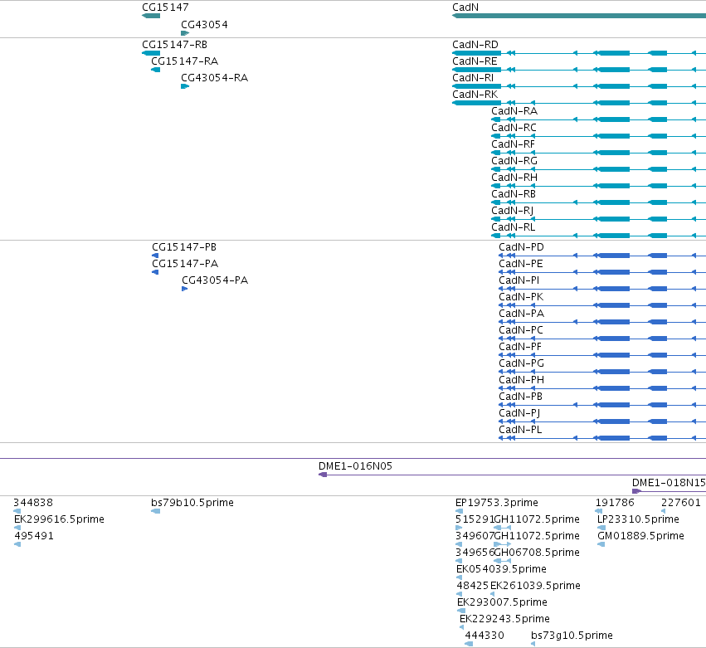Select the CadN-RJ transcript label
This screenshot has height=648, width=706.
point(513,211)
